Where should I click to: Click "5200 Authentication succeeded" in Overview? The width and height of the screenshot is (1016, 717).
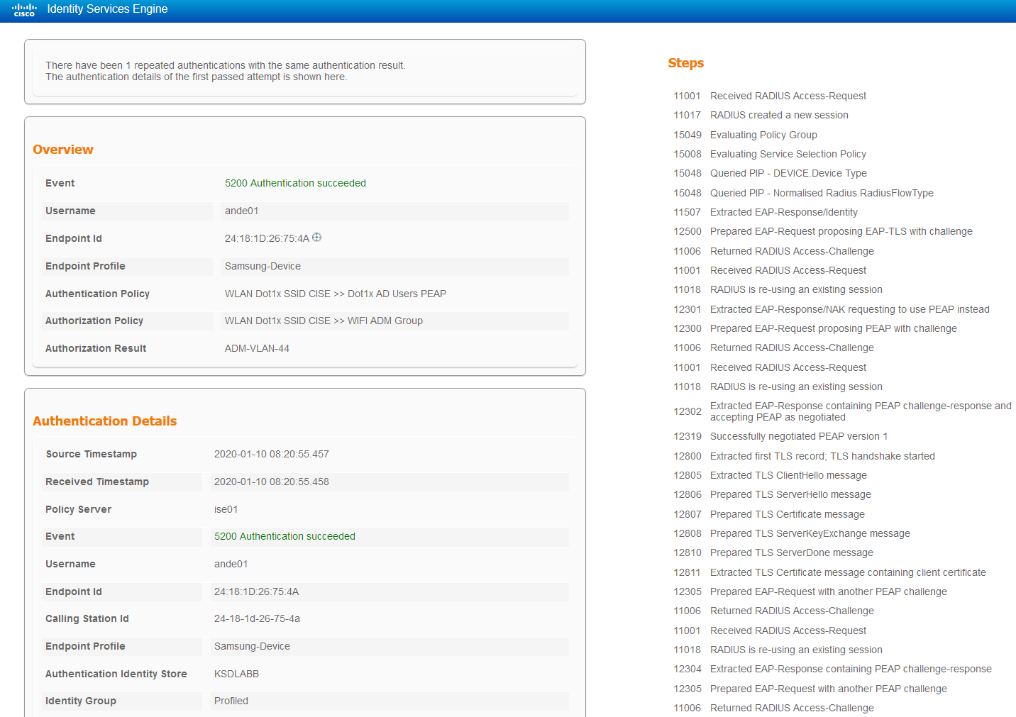click(295, 183)
